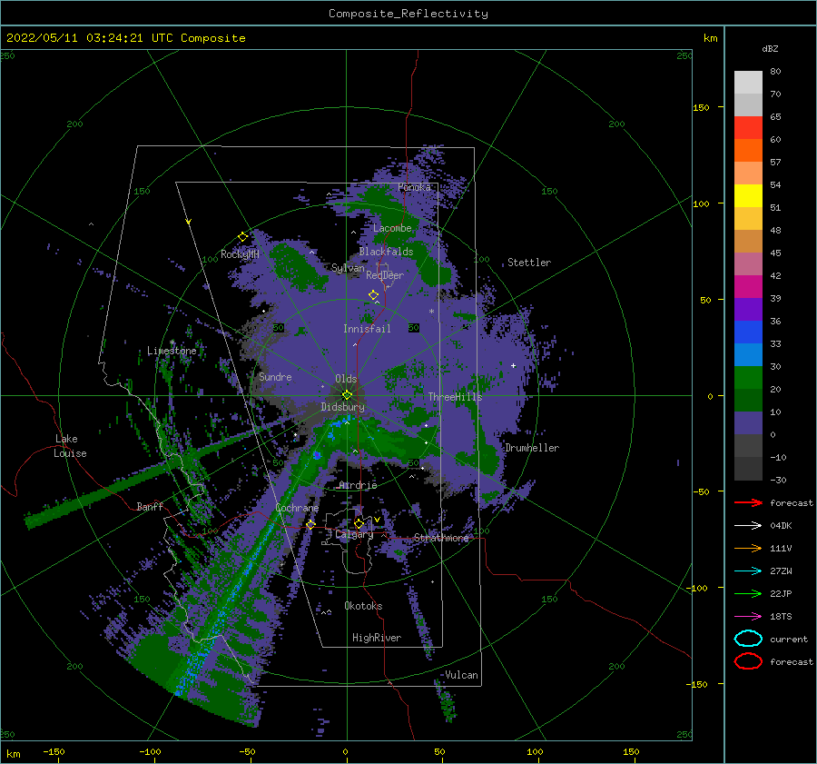This screenshot has width=817, height=764.
Task: Select the Didsbury label
Action: click(343, 407)
